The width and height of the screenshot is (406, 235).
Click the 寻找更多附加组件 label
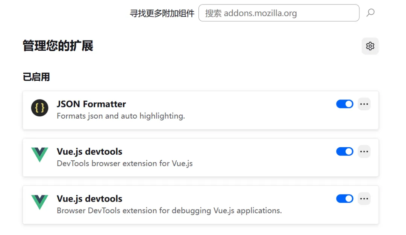(162, 14)
